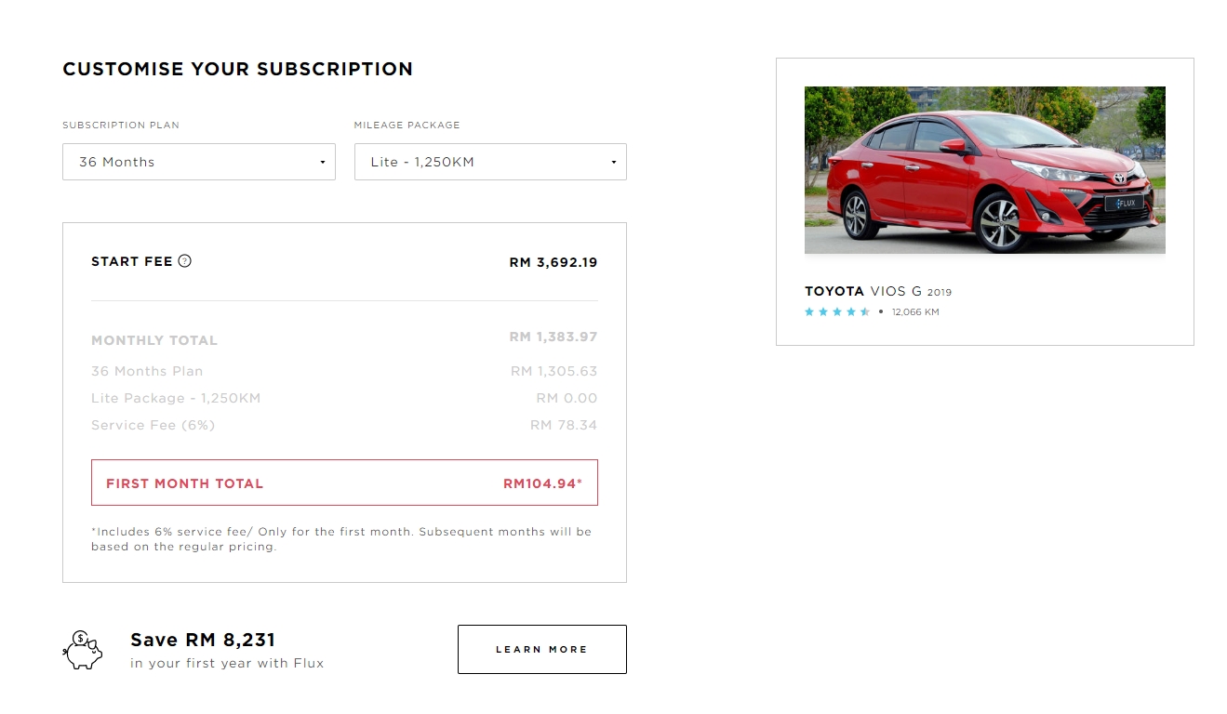Screen dimensions: 1227x714
Task: Click the red Toyota Vios car photo
Action: (984, 170)
